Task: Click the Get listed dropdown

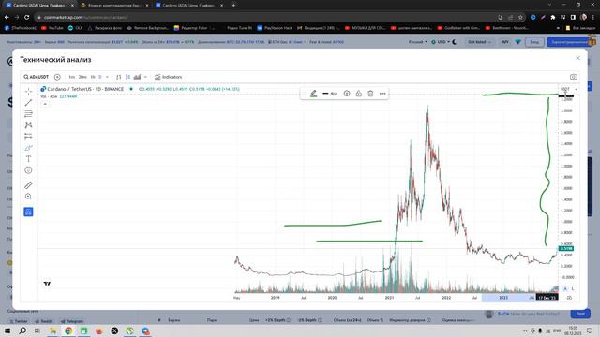Action: (479, 42)
